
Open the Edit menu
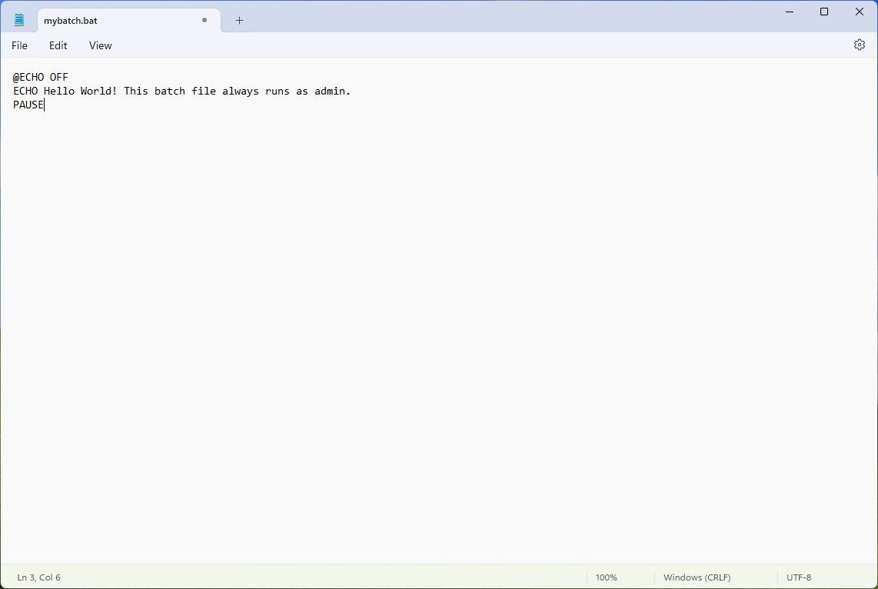tap(58, 45)
